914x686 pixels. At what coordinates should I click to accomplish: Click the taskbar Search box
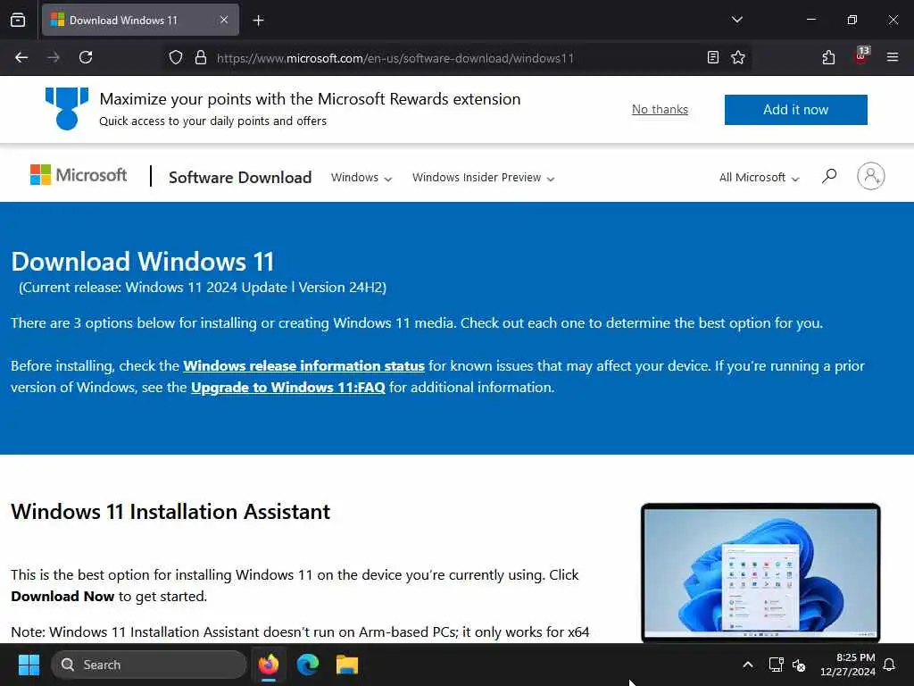(x=149, y=665)
